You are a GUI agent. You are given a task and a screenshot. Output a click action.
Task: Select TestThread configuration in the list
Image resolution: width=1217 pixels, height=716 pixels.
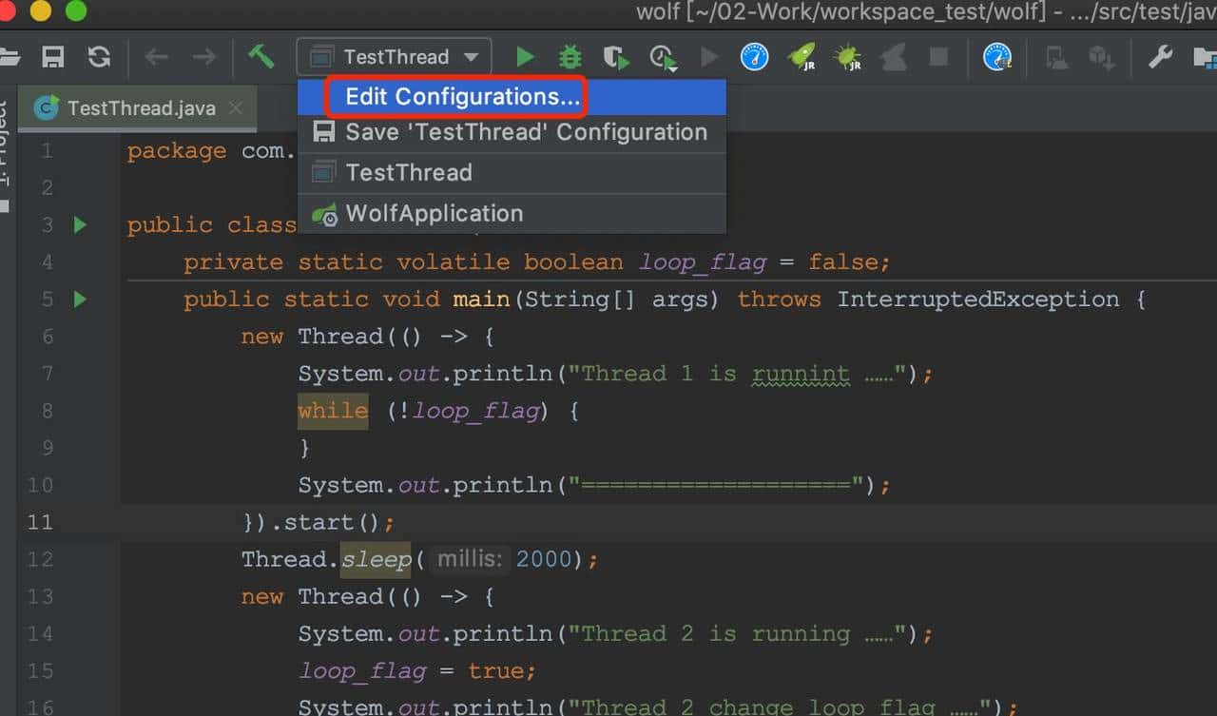point(409,173)
